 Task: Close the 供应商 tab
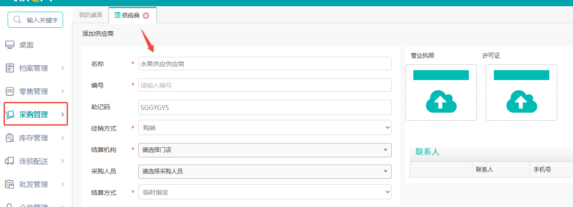(146, 16)
